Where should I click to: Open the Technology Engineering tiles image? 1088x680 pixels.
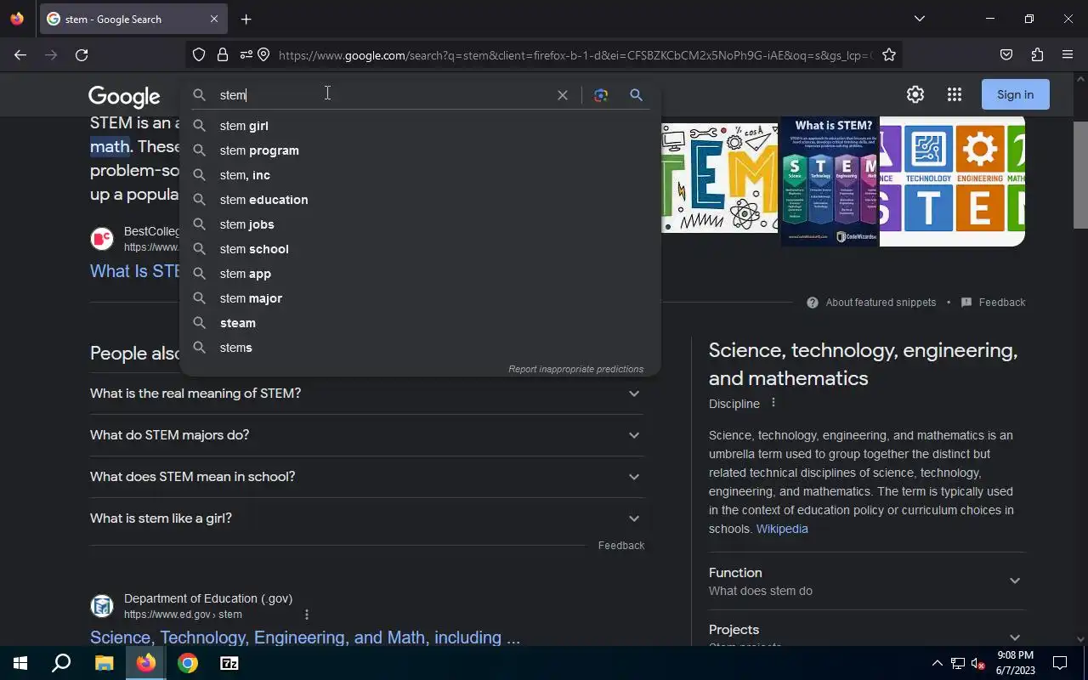click(x=953, y=181)
